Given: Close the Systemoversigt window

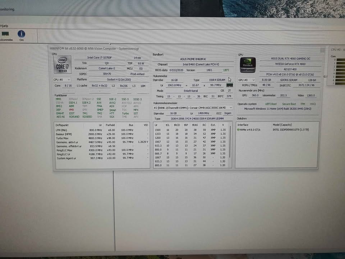Looking at the screenshot, I should (322, 50).
